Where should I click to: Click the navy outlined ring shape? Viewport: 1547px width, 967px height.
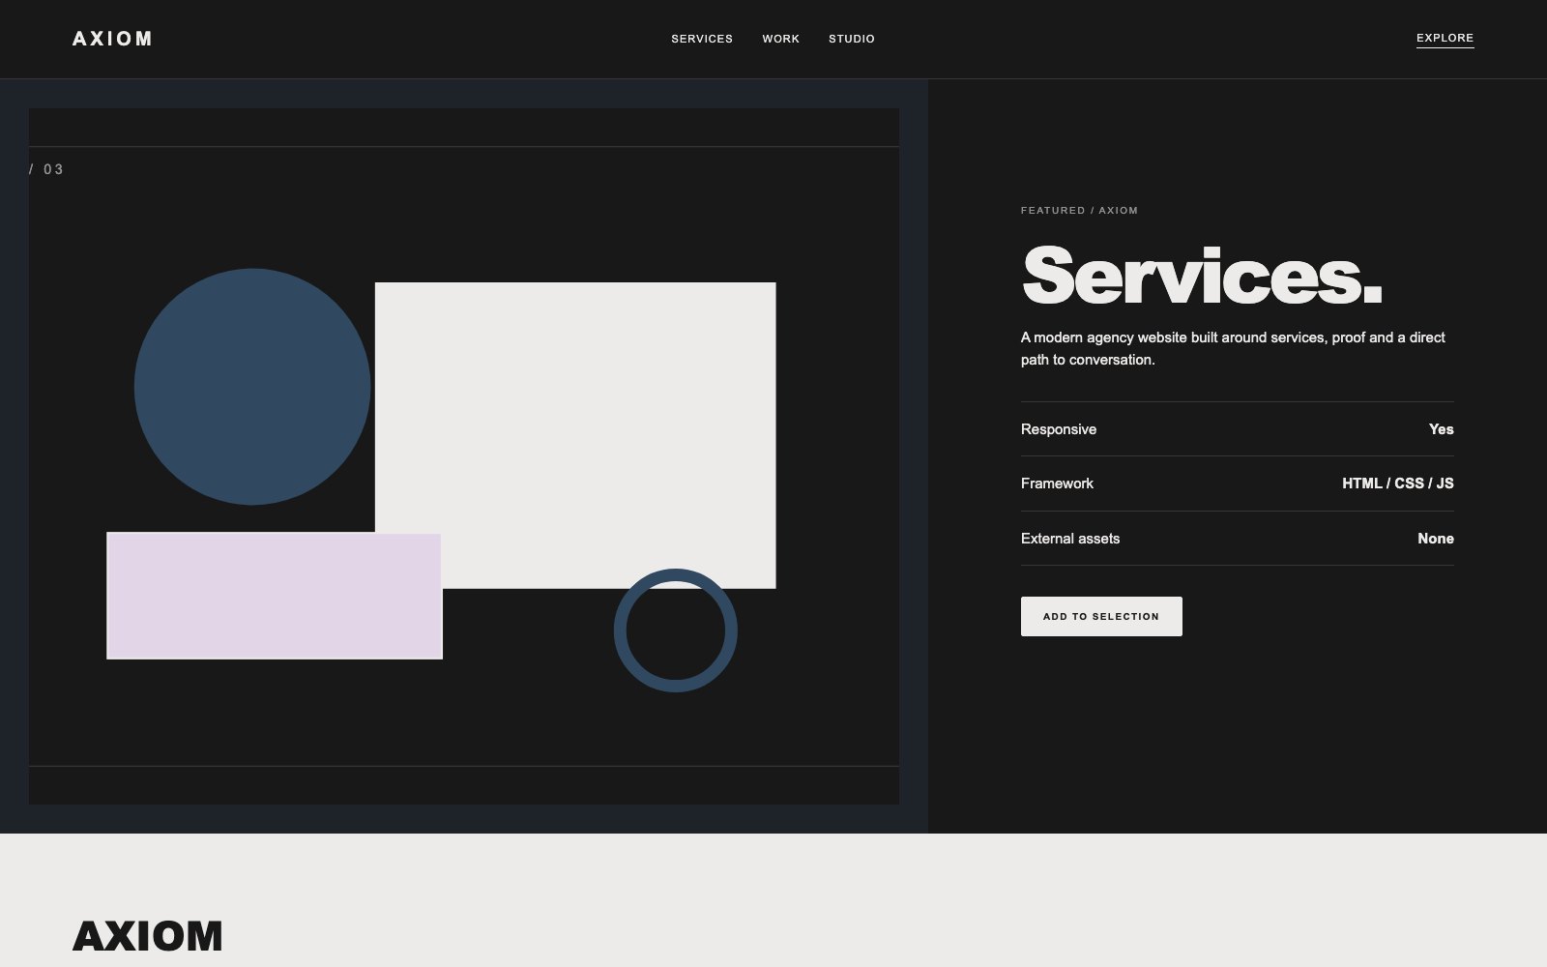pyautogui.click(x=676, y=630)
